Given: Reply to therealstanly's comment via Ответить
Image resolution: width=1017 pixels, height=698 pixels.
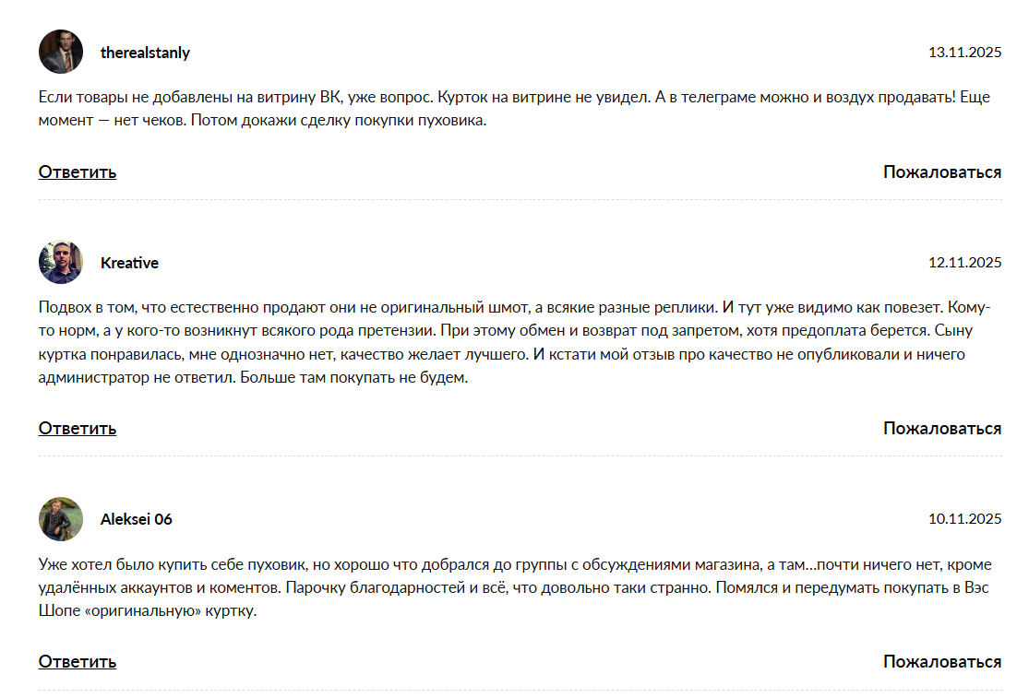Looking at the screenshot, I should (78, 172).
